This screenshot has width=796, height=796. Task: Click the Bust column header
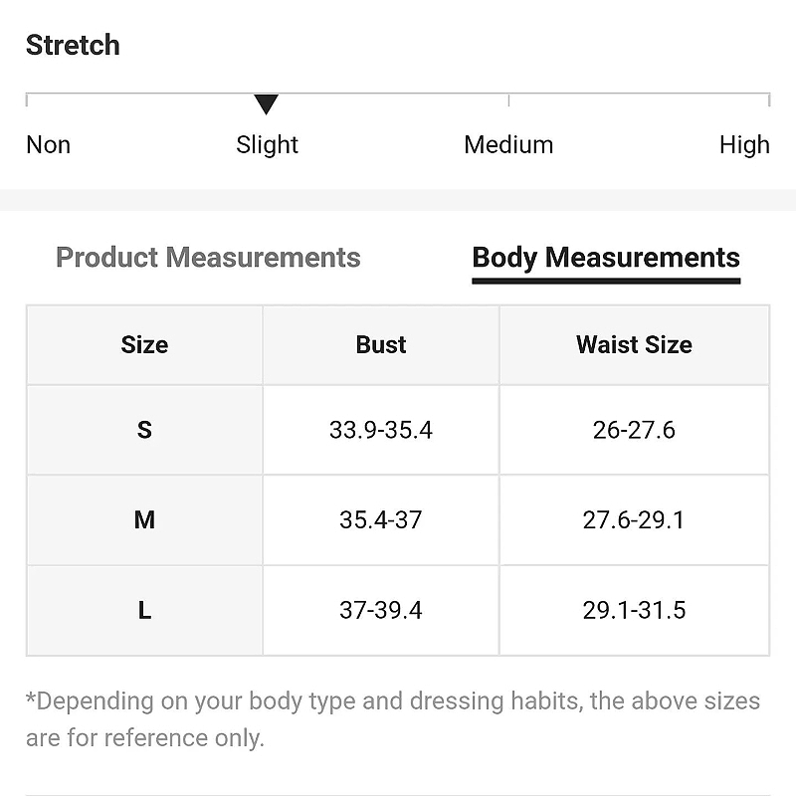click(x=381, y=344)
